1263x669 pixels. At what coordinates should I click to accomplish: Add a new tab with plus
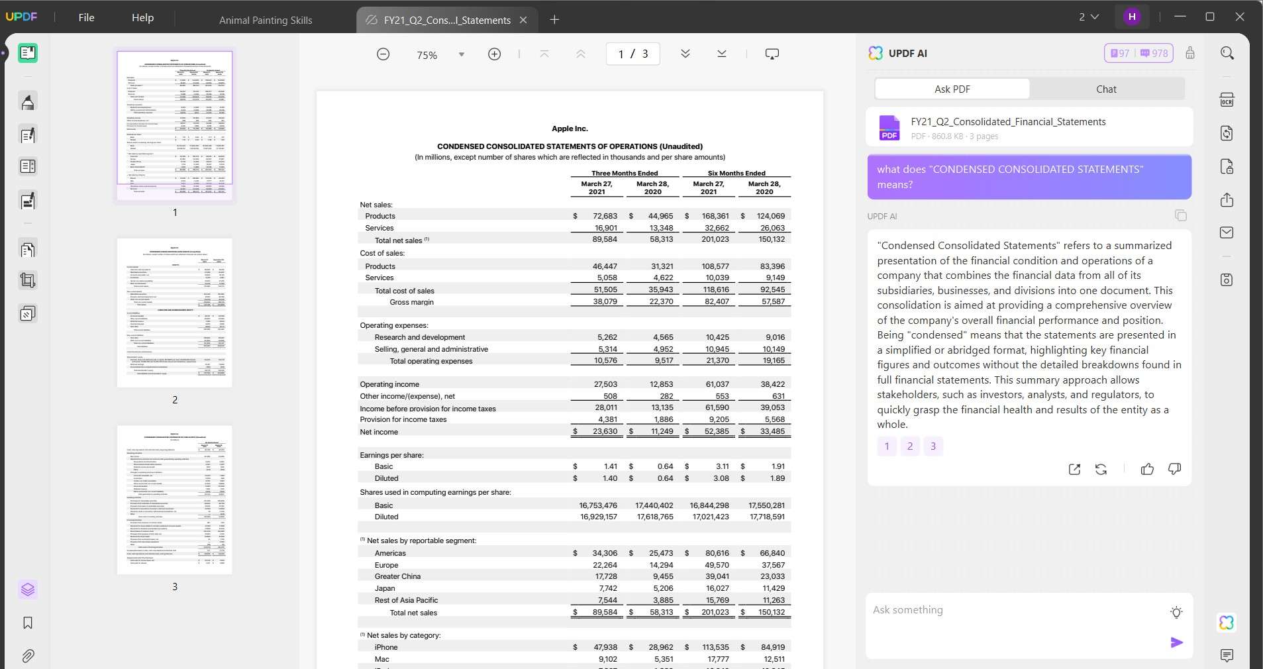tap(554, 20)
